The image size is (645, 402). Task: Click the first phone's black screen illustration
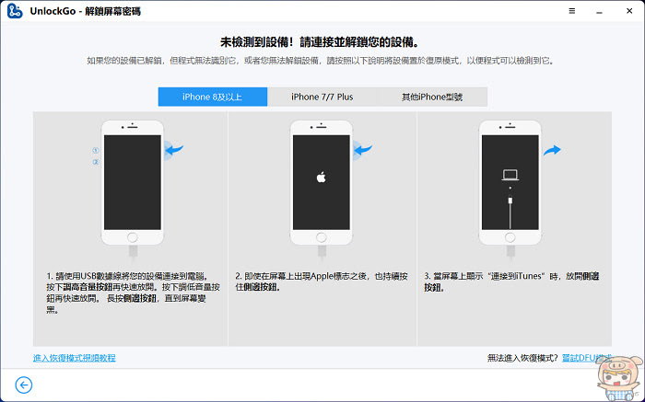click(133, 182)
